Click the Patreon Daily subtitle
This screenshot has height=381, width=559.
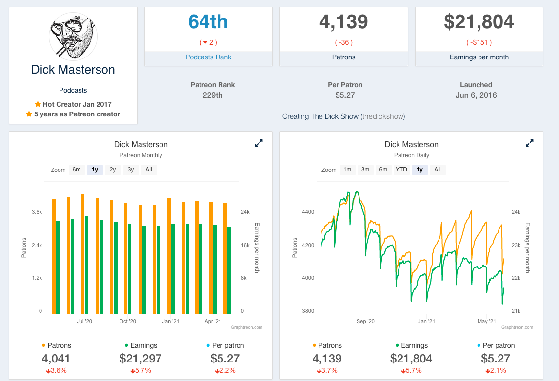(x=411, y=155)
